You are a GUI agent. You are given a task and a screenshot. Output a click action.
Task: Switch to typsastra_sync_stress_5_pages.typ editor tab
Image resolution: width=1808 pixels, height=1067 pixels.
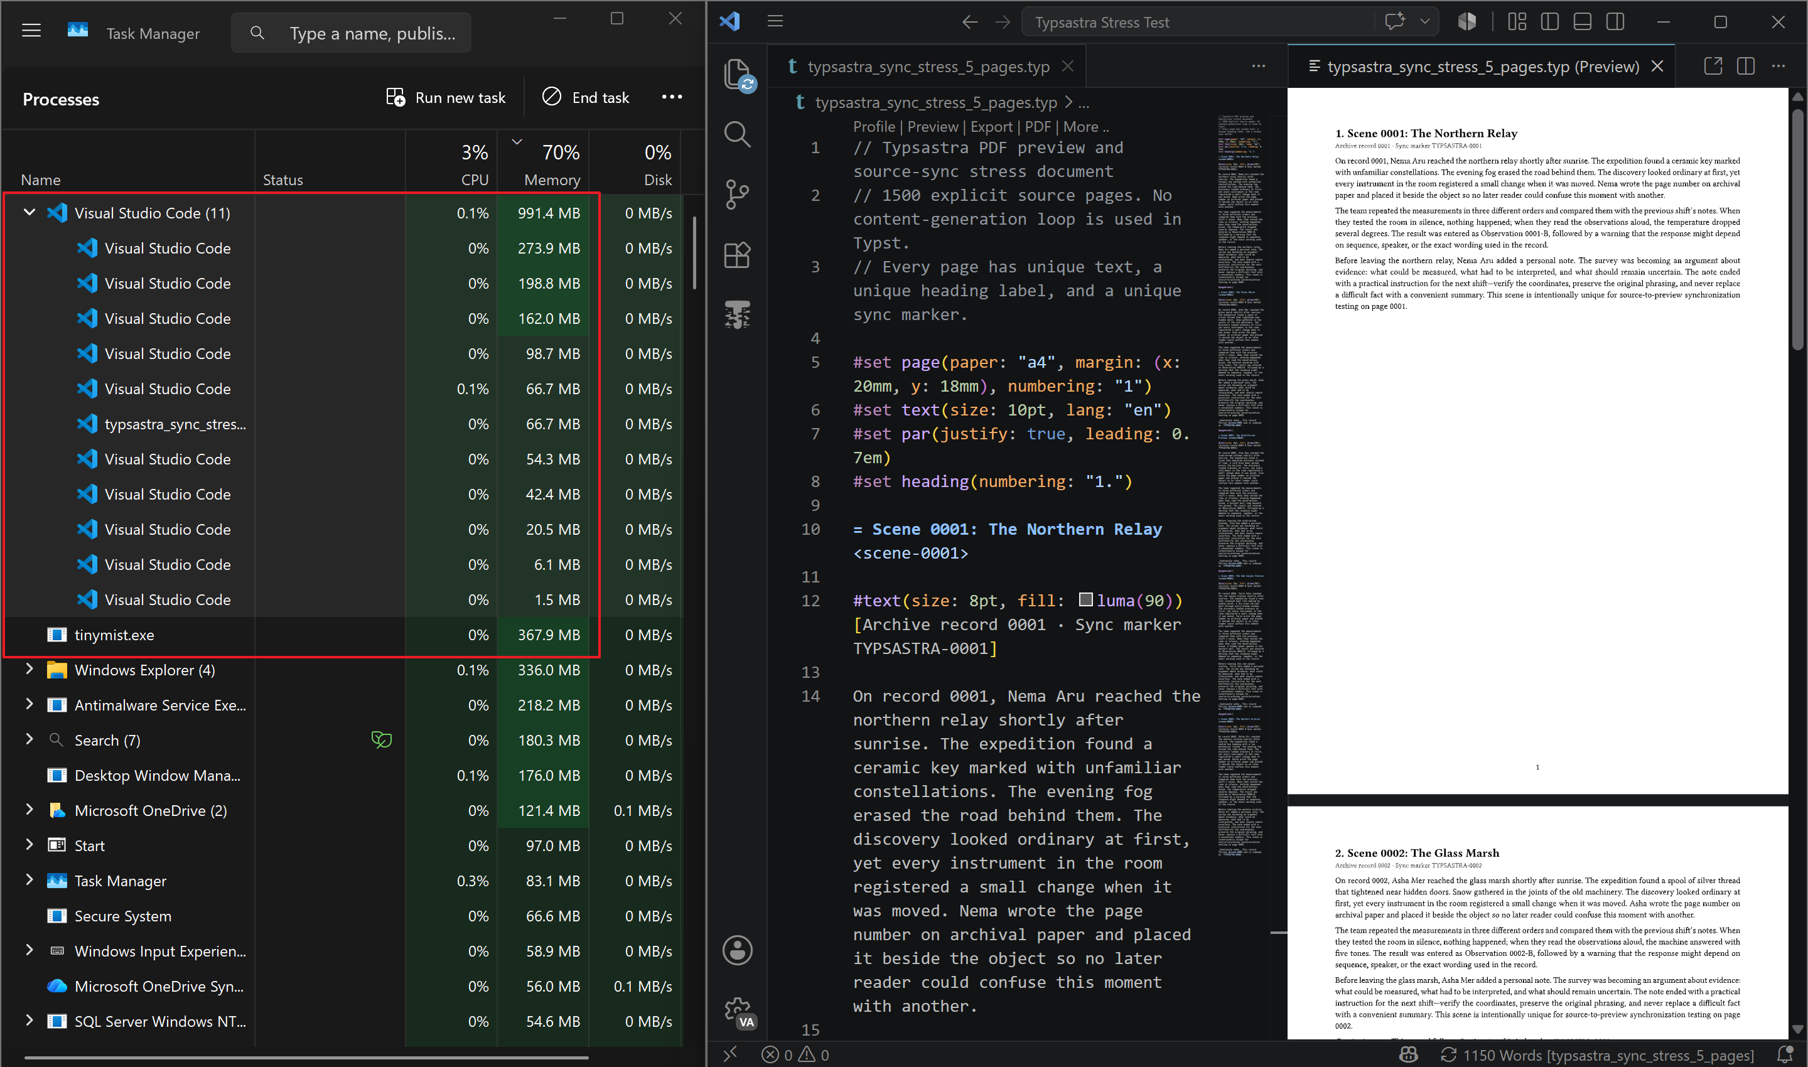pos(928,67)
